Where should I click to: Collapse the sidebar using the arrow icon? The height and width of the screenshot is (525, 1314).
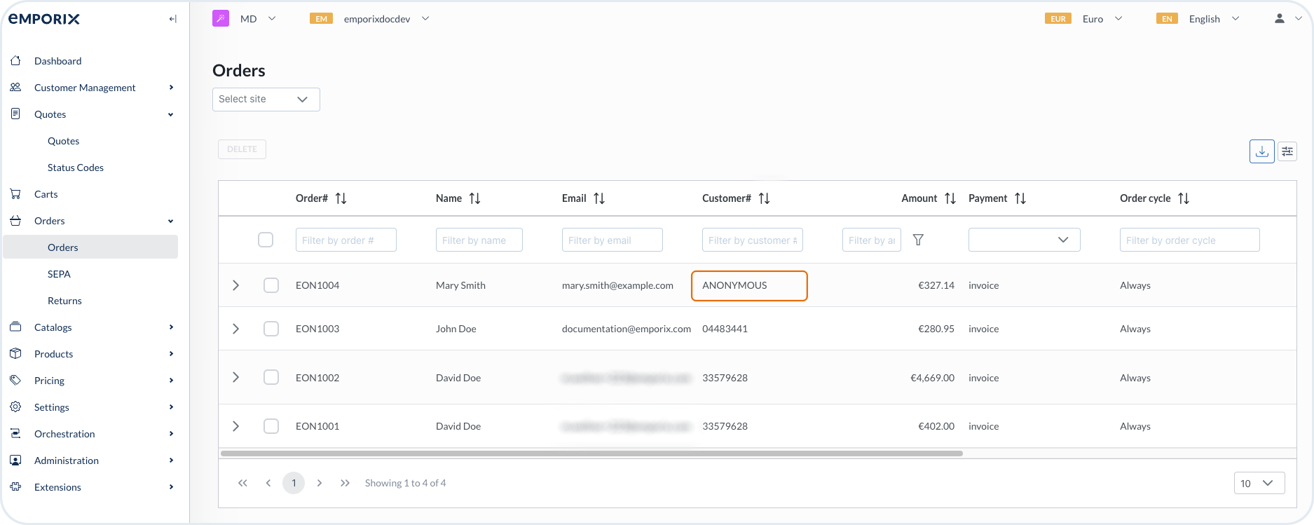tap(172, 19)
